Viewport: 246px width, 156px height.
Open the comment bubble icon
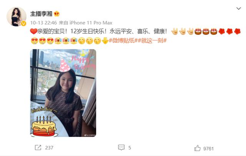point(121,148)
